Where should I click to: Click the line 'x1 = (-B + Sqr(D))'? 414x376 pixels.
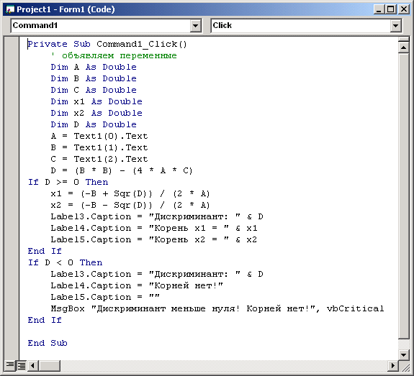(130, 194)
